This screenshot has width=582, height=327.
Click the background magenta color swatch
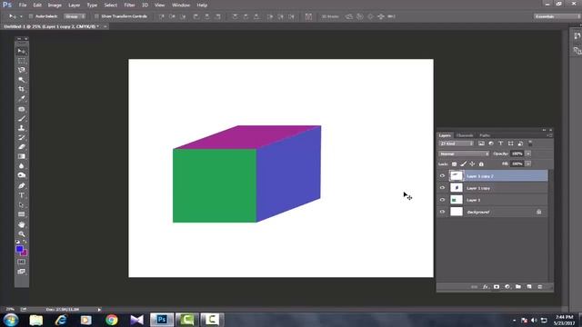[x=25, y=253]
